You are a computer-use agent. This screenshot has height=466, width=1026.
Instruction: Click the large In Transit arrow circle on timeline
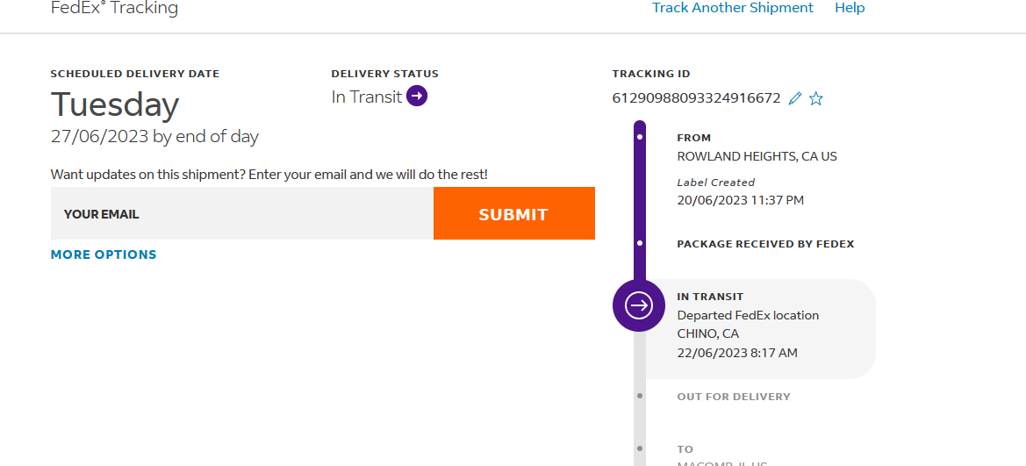[639, 305]
